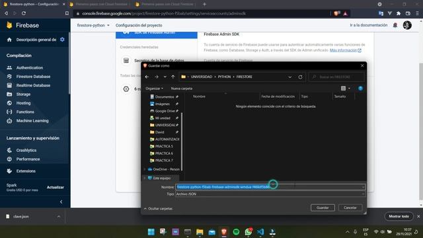The image size is (423, 238).
Task: Expand the Este equipo tree node
Action: [145, 178]
